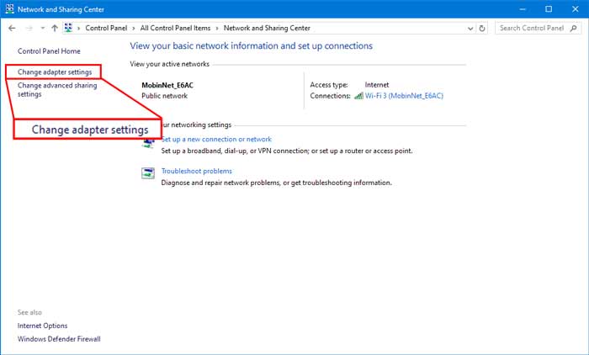
Task: Open Change adapter settings link
Action: [x=55, y=72]
